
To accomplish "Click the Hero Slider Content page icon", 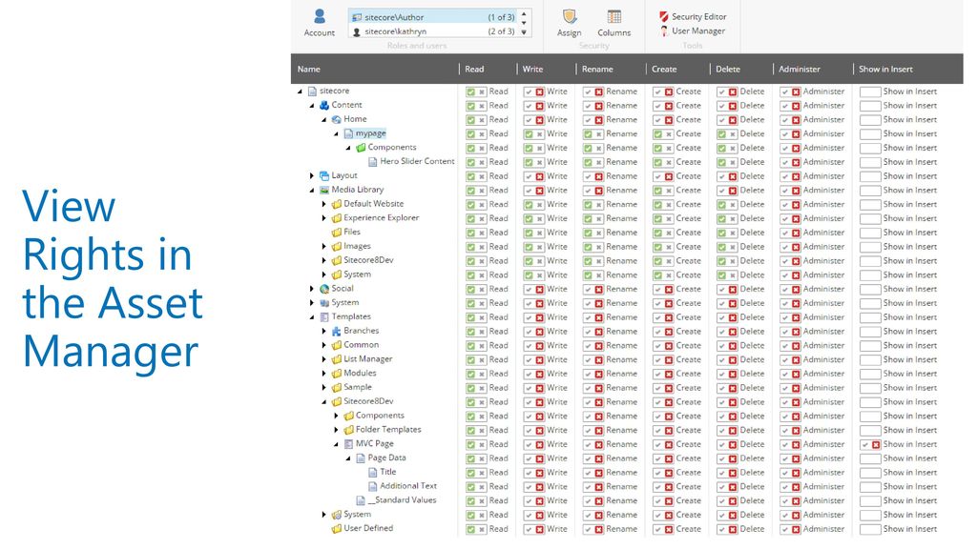I will pyautogui.click(x=373, y=162).
